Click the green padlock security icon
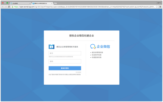The image size is (163, 102). coord(12,7)
